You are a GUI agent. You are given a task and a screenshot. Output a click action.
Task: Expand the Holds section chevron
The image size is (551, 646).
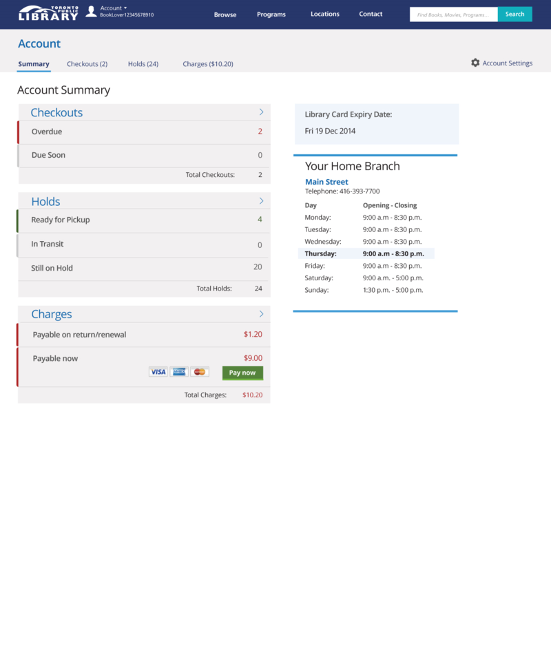(x=262, y=201)
